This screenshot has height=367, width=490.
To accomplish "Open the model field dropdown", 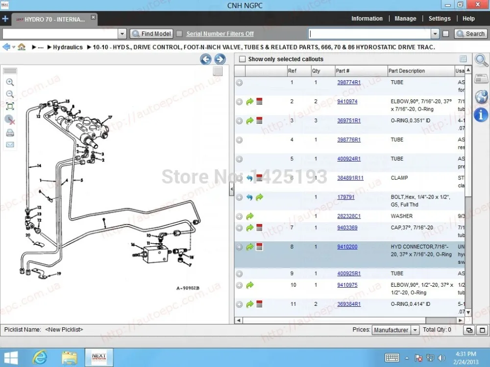I will click(122, 34).
